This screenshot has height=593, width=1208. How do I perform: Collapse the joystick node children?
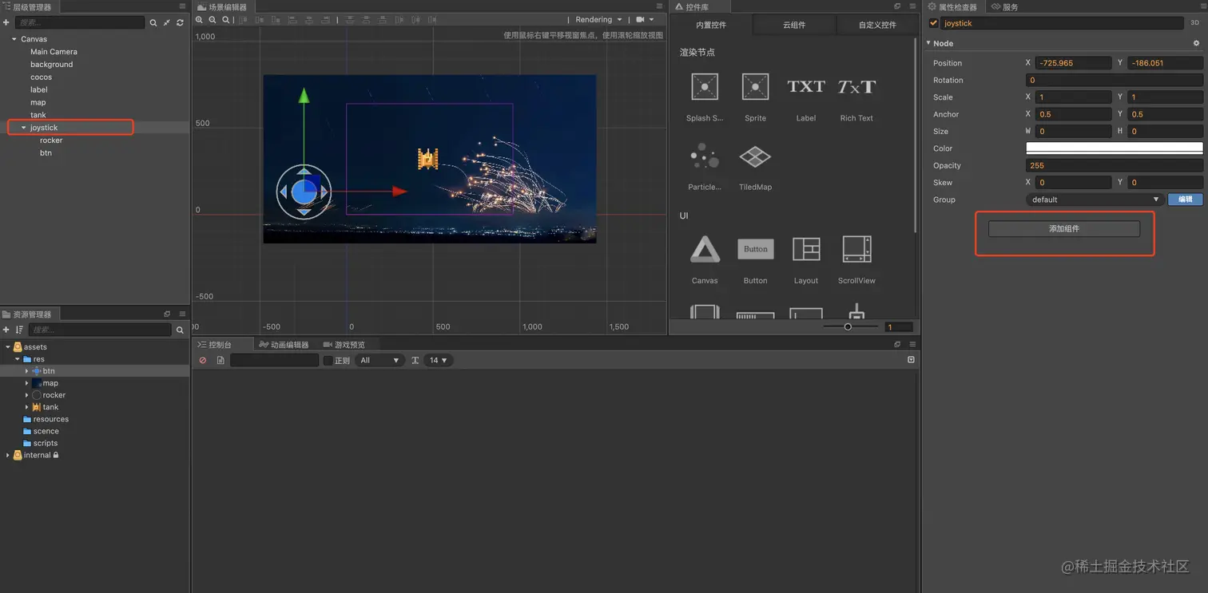(24, 128)
